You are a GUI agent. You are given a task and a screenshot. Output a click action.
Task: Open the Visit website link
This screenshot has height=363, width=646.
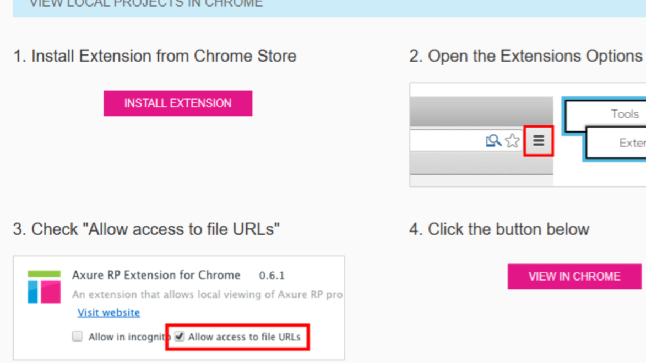click(108, 312)
